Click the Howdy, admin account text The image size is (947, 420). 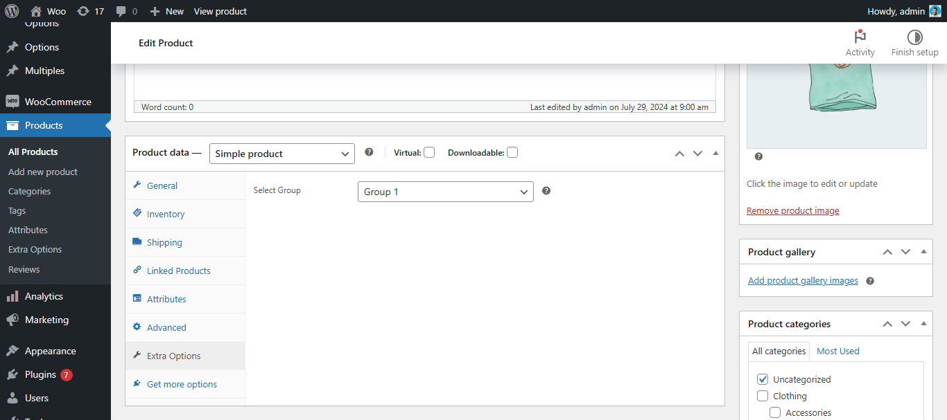[896, 11]
